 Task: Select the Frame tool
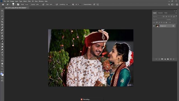coord(2,25)
